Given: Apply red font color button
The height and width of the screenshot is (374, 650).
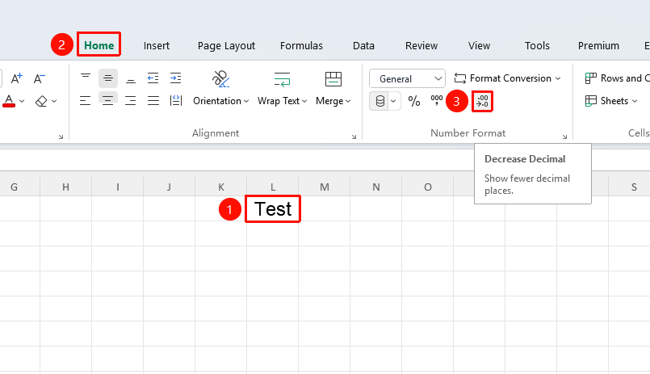Looking at the screenshot, I should tap(9, 101).
